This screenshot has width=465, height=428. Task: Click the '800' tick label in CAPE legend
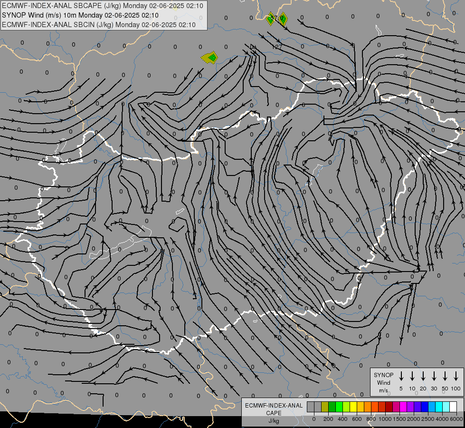coord(371,419)
